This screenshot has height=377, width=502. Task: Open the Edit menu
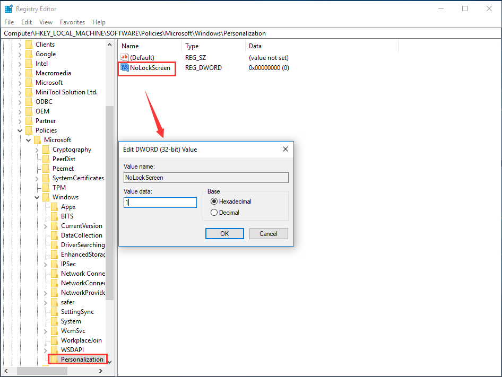tap(26, 22)
